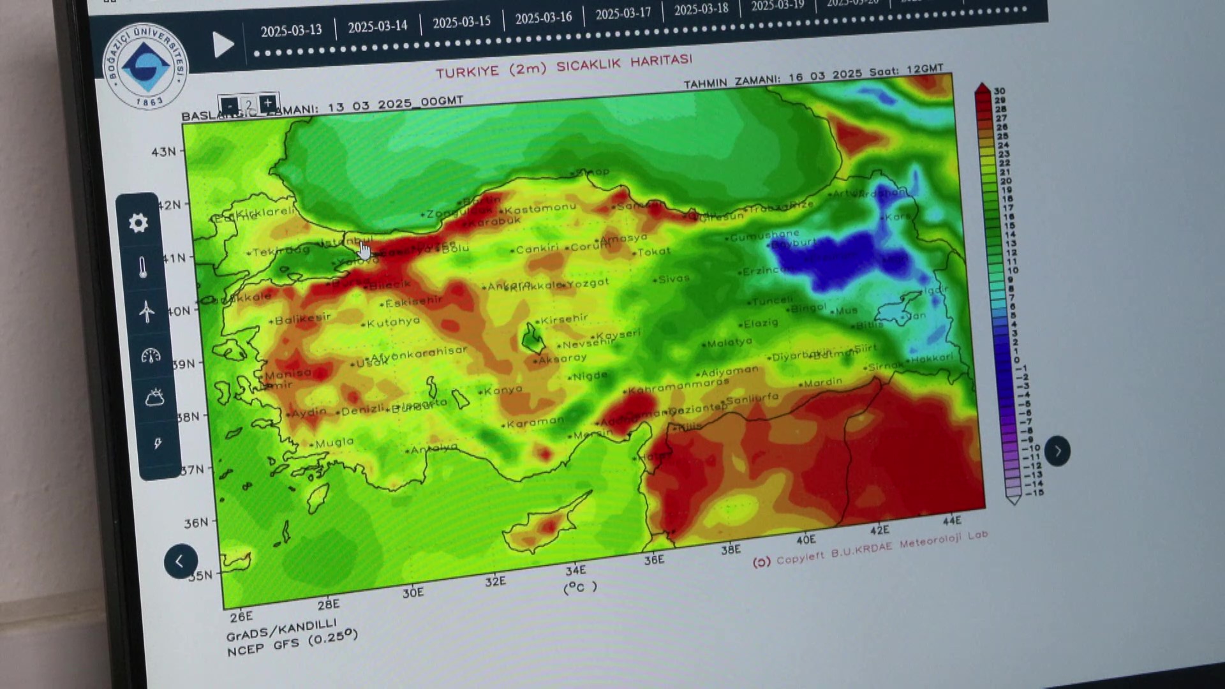The height and width of the screenshot is (689, 1225).
Task: Click the Karaman city label
Action: tap(533, 422)
